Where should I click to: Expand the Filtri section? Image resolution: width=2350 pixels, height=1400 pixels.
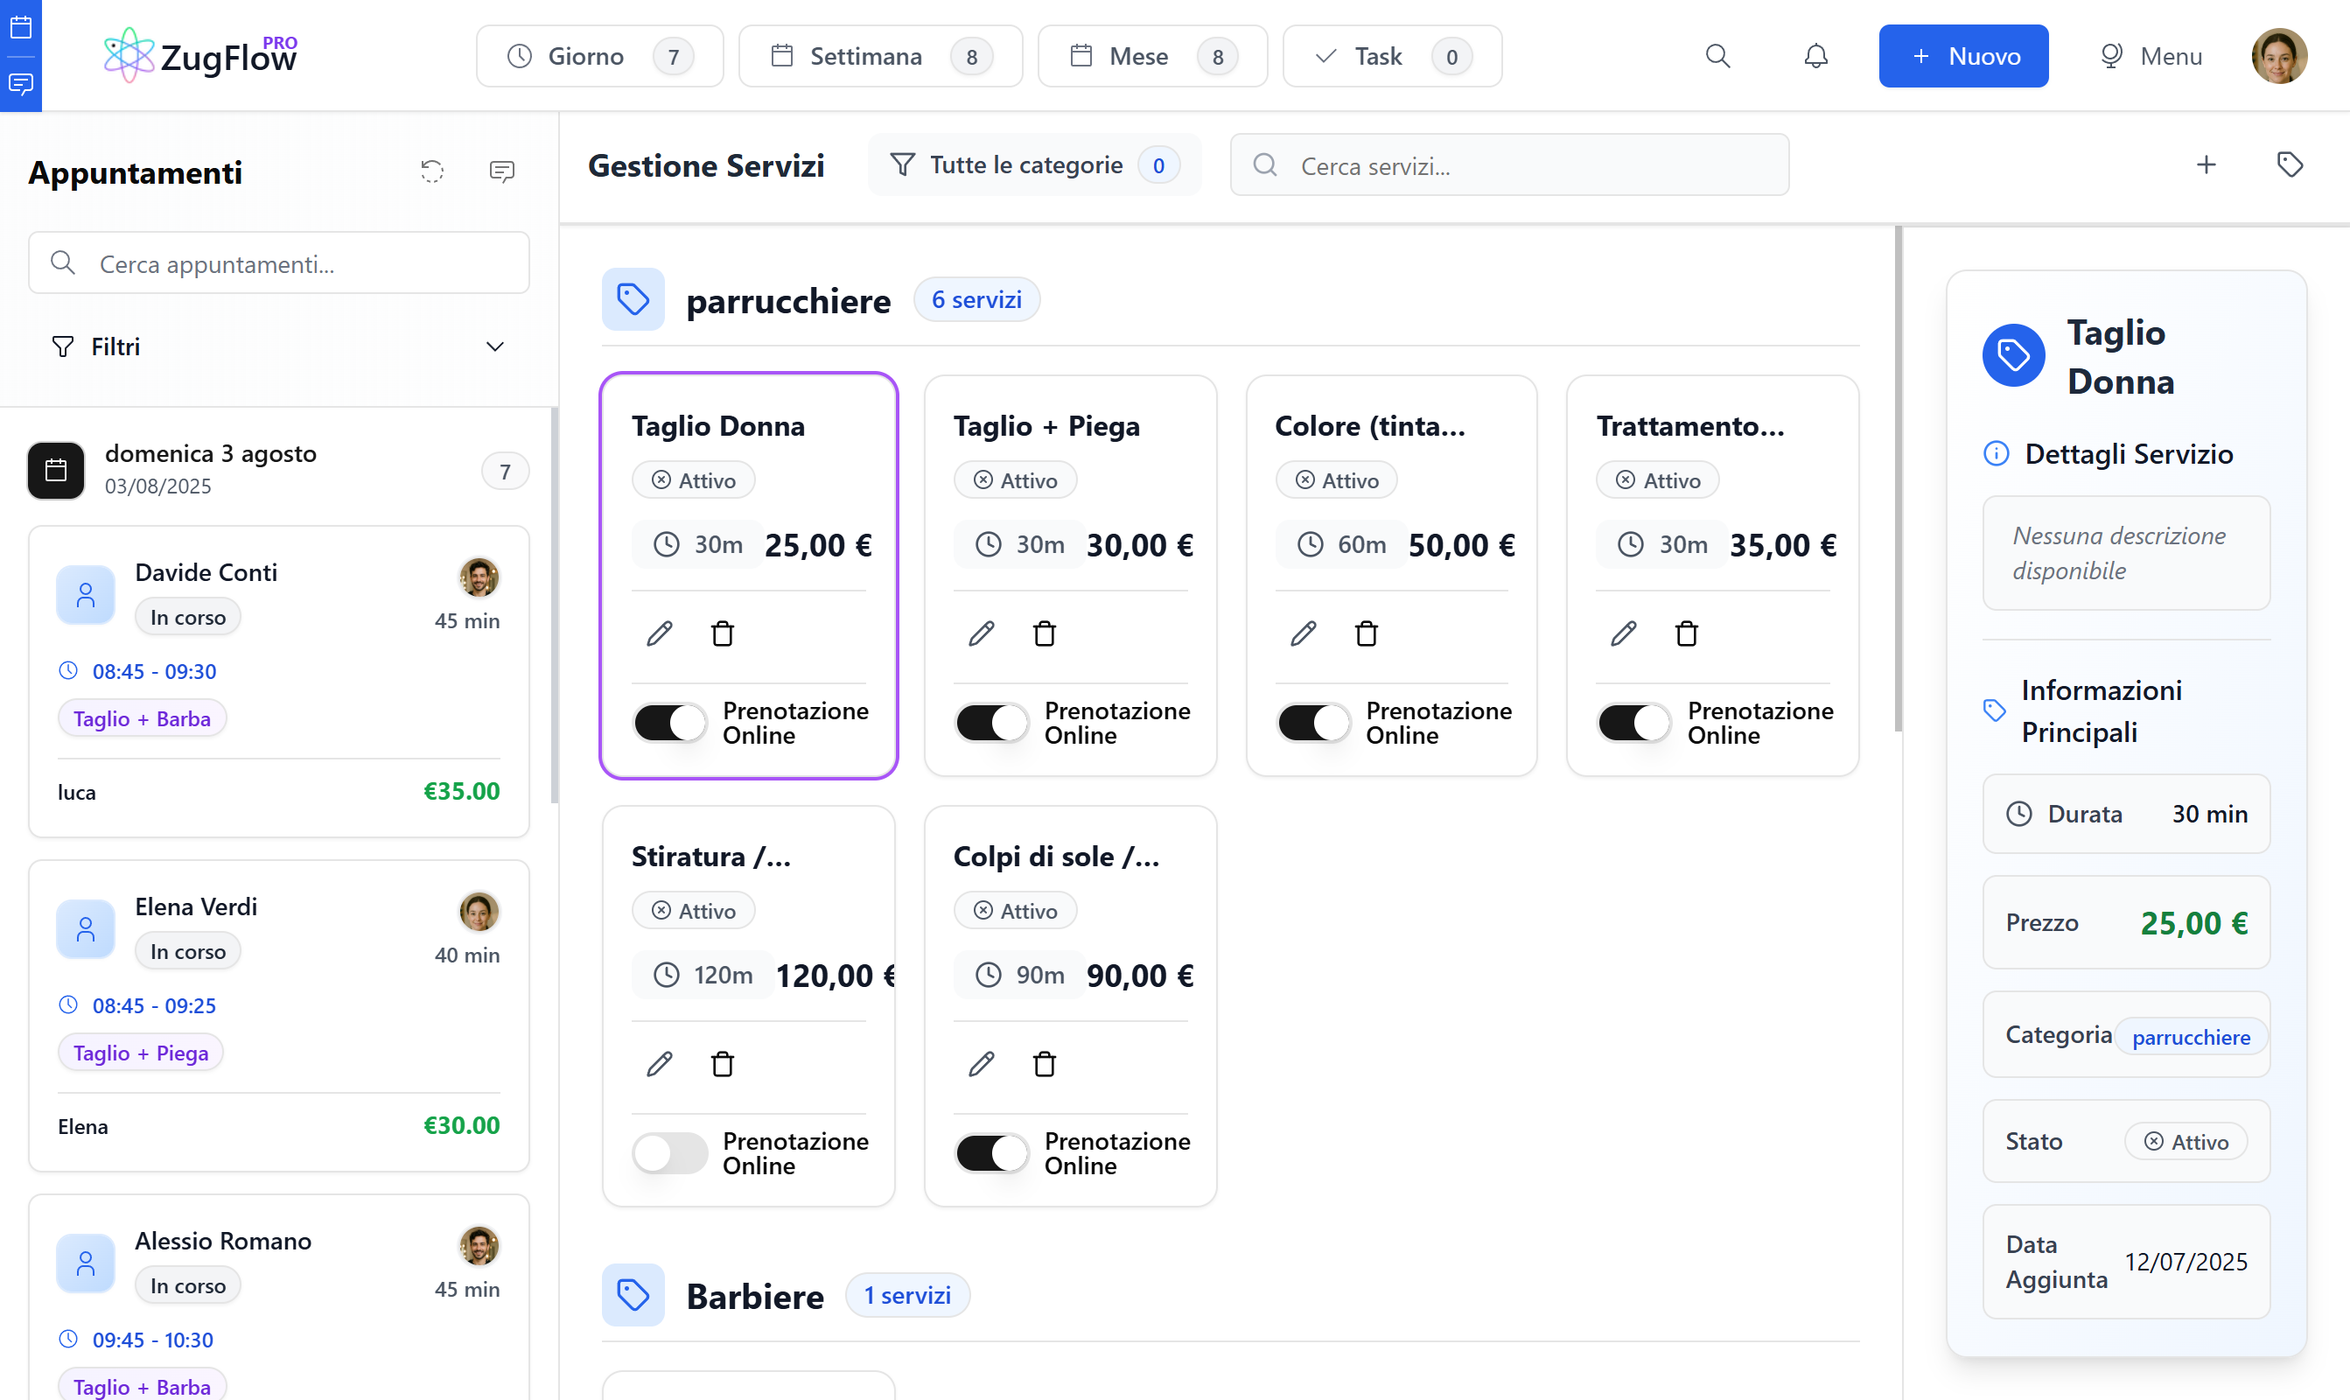tap(278, 346)
